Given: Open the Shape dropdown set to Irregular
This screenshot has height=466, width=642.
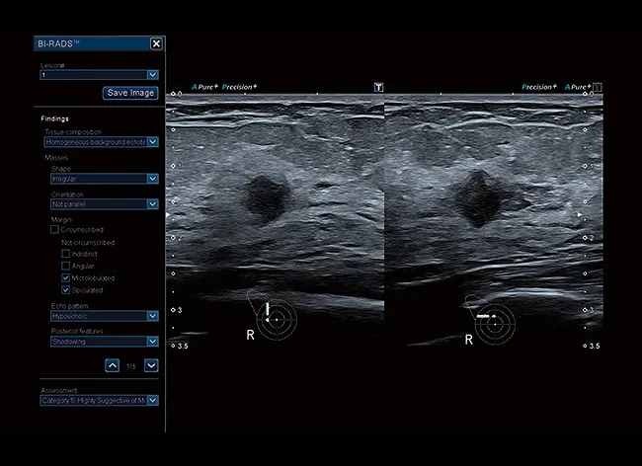Looking at the screenshot, I should pyautogui.click(x=152, y=179).
